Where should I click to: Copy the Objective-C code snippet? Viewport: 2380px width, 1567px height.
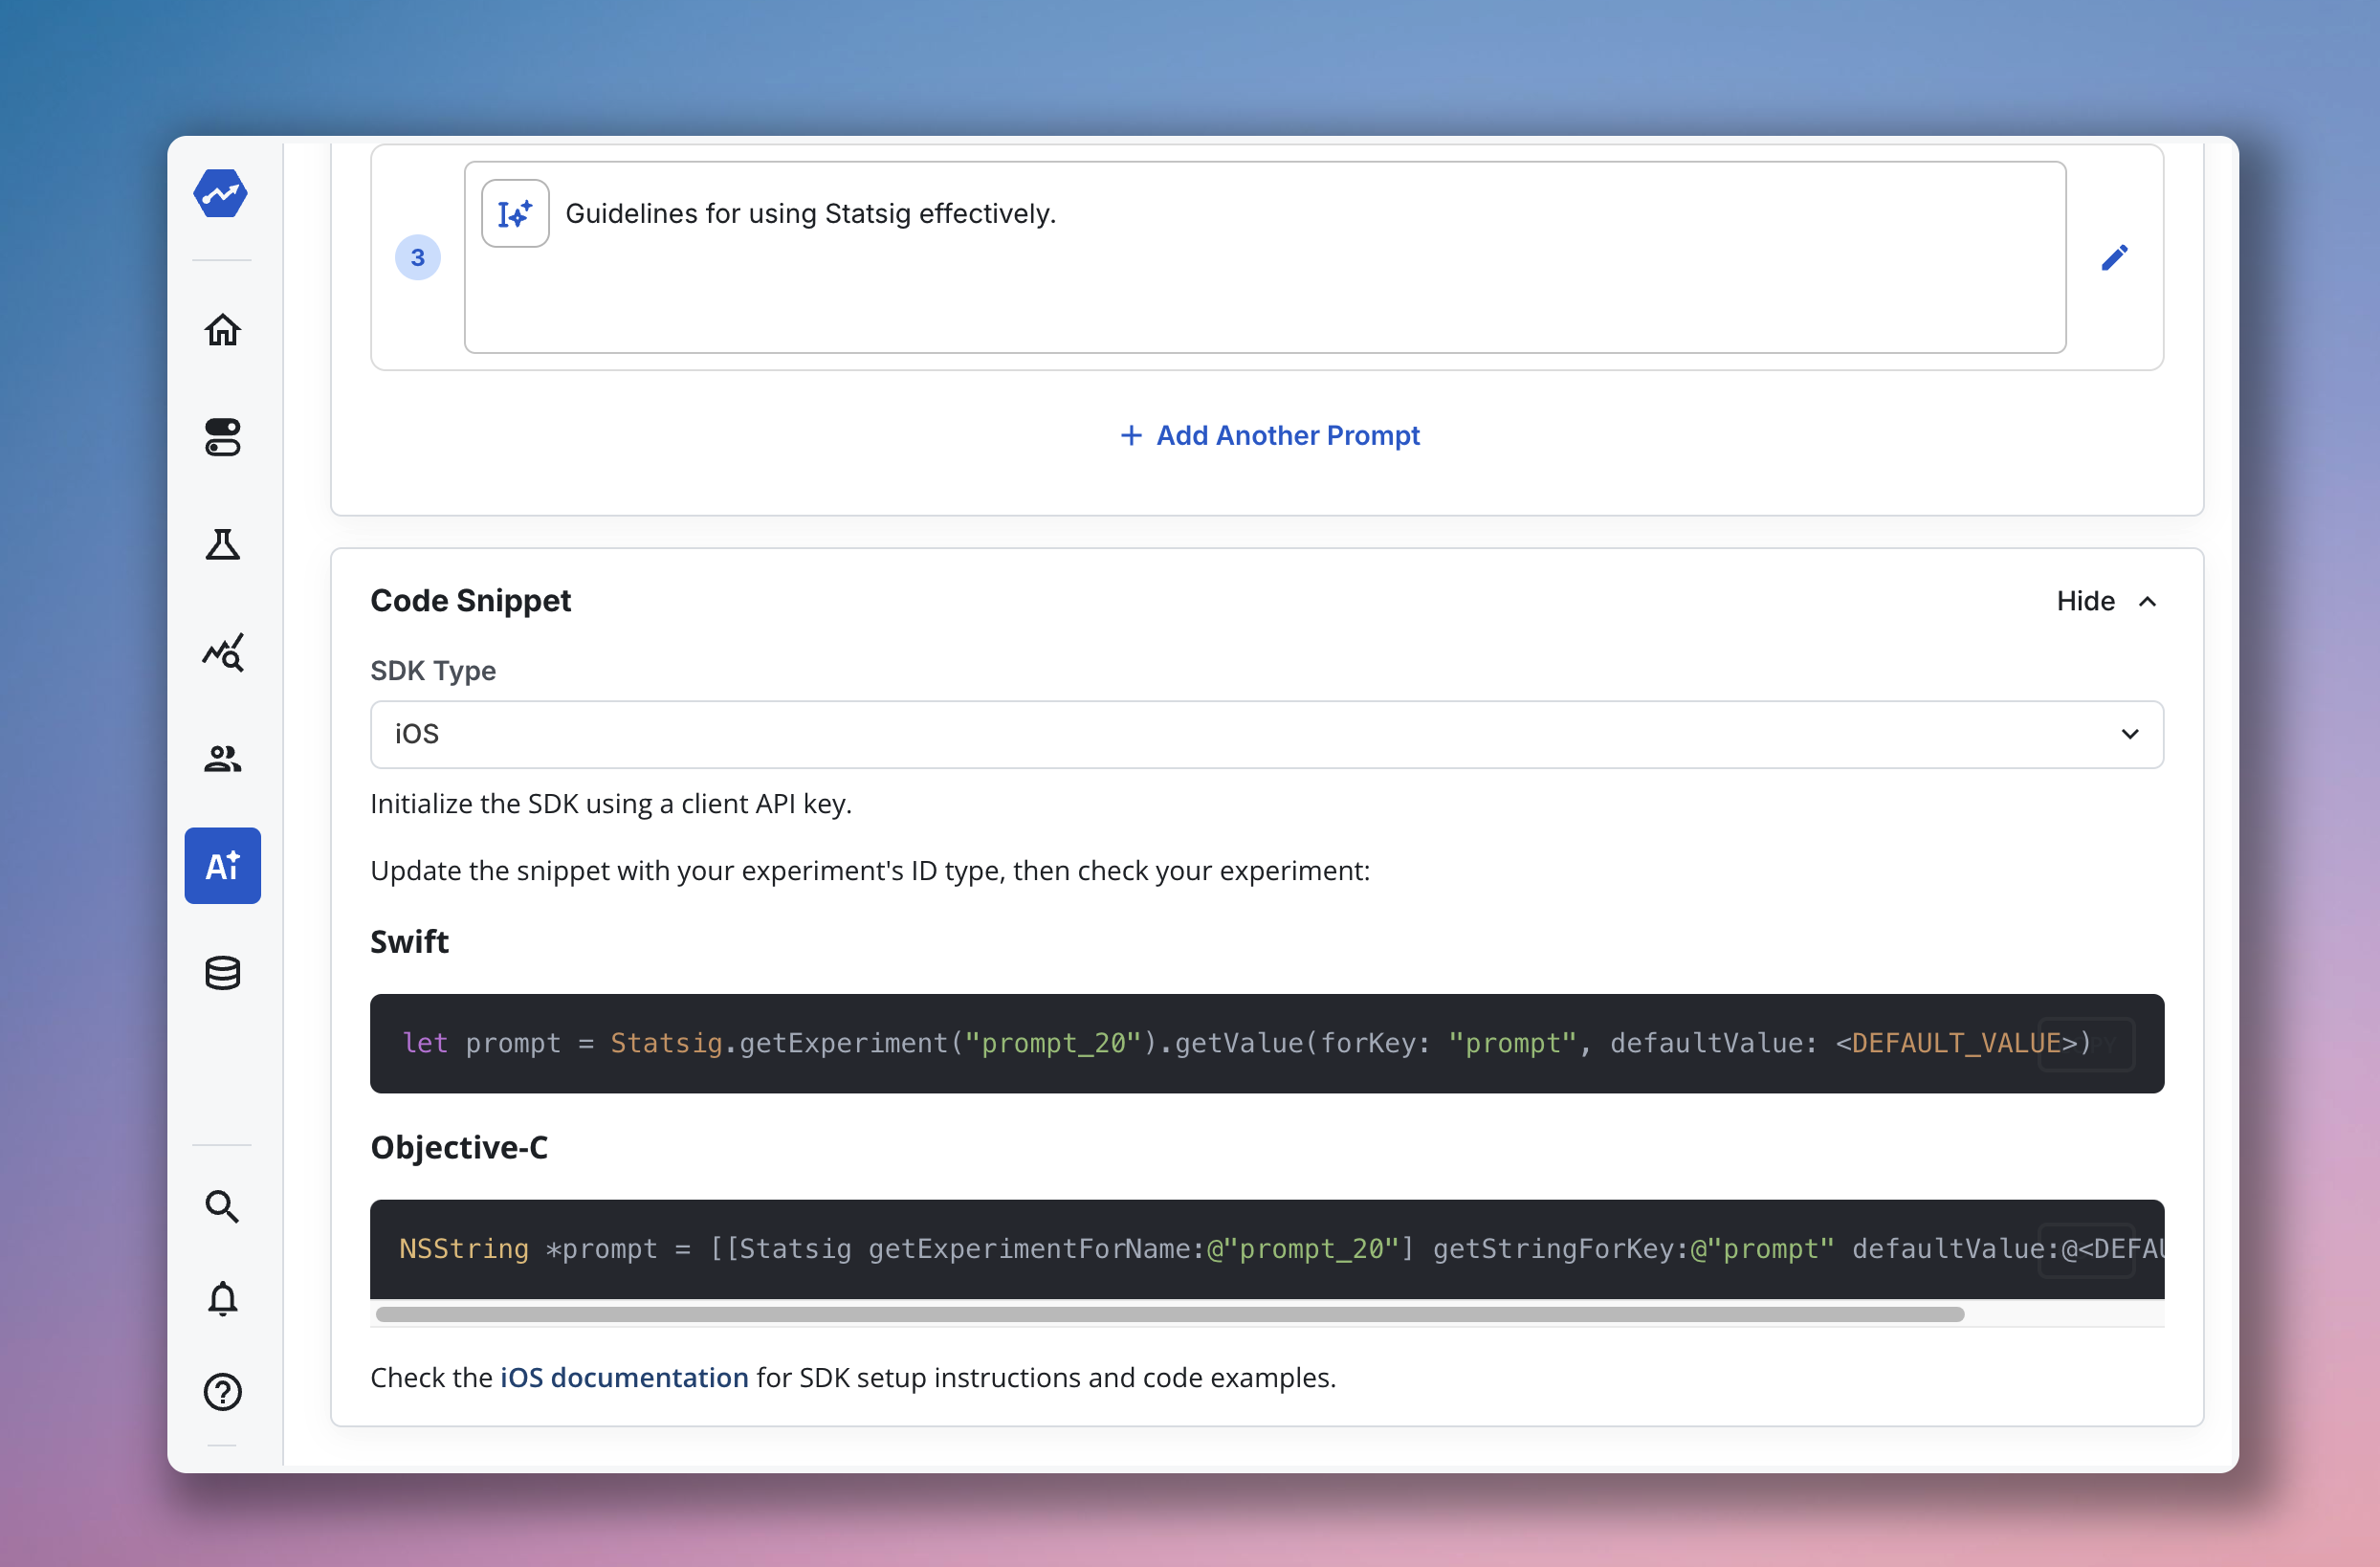[2086, 1251]
